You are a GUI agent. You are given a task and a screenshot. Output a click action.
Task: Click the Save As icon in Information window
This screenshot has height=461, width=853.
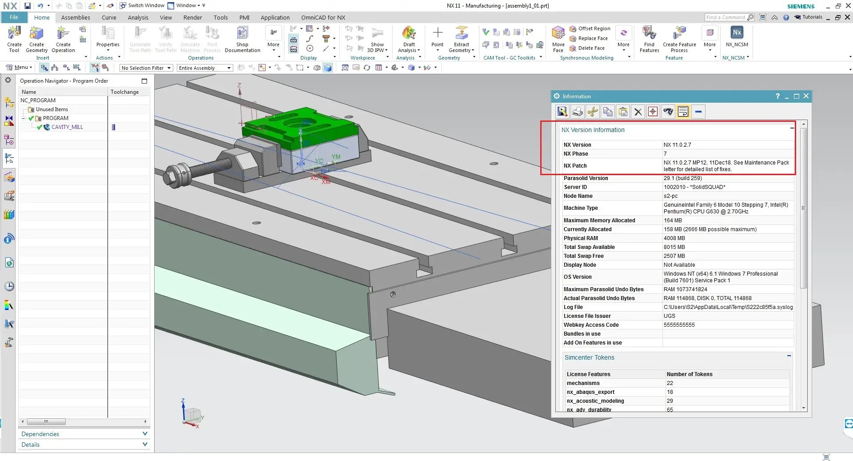coord(562,112)
